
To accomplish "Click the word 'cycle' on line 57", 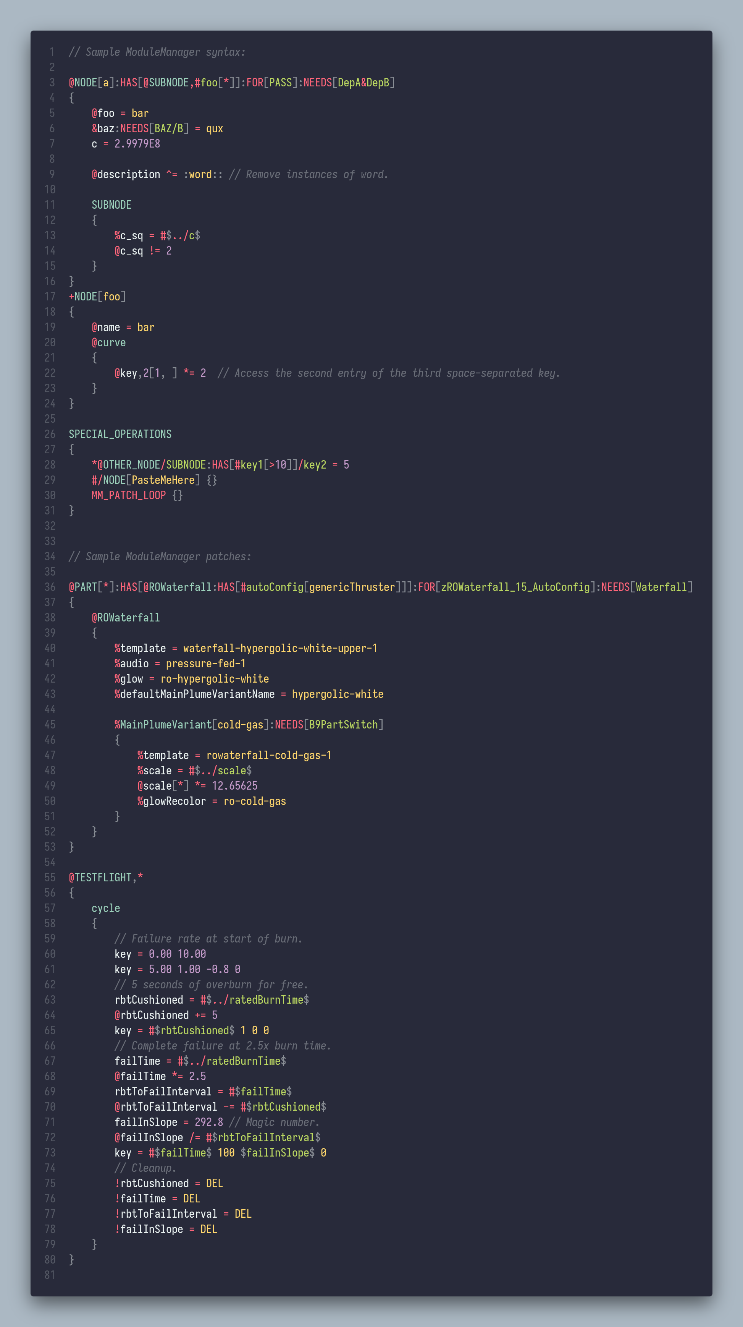I will point(105,908).
